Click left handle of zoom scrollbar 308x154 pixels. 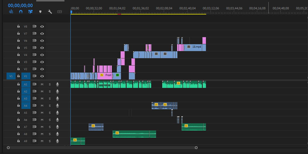8,148
